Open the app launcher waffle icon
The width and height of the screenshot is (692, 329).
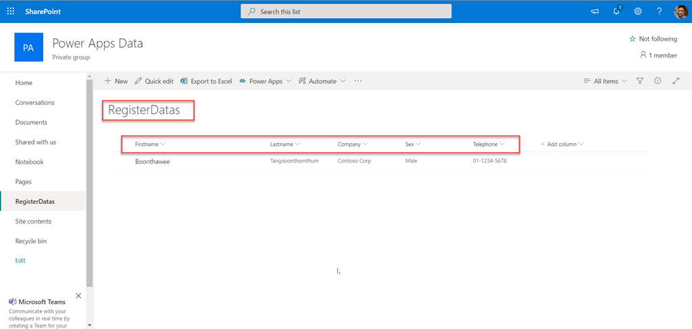[x=11, y=11]
